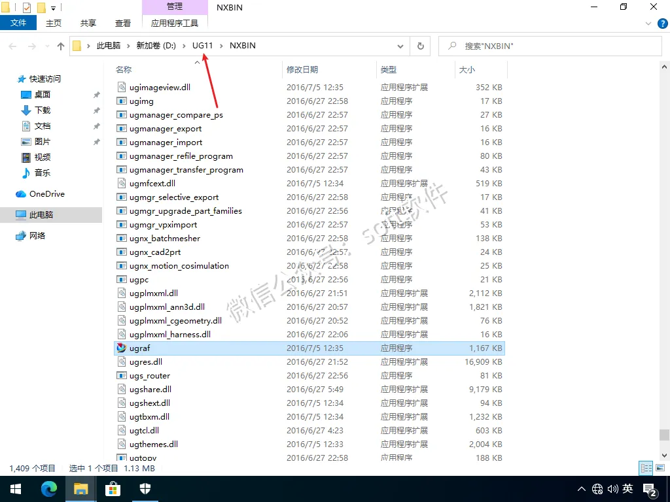Viewport: 670px width, 502px height.
Task: Open help via the question mark icon
Action: pos(662,24)
